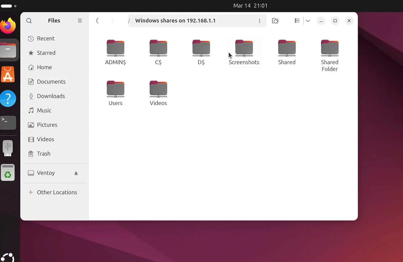Open Terminal from the dock

coord(8,123)
